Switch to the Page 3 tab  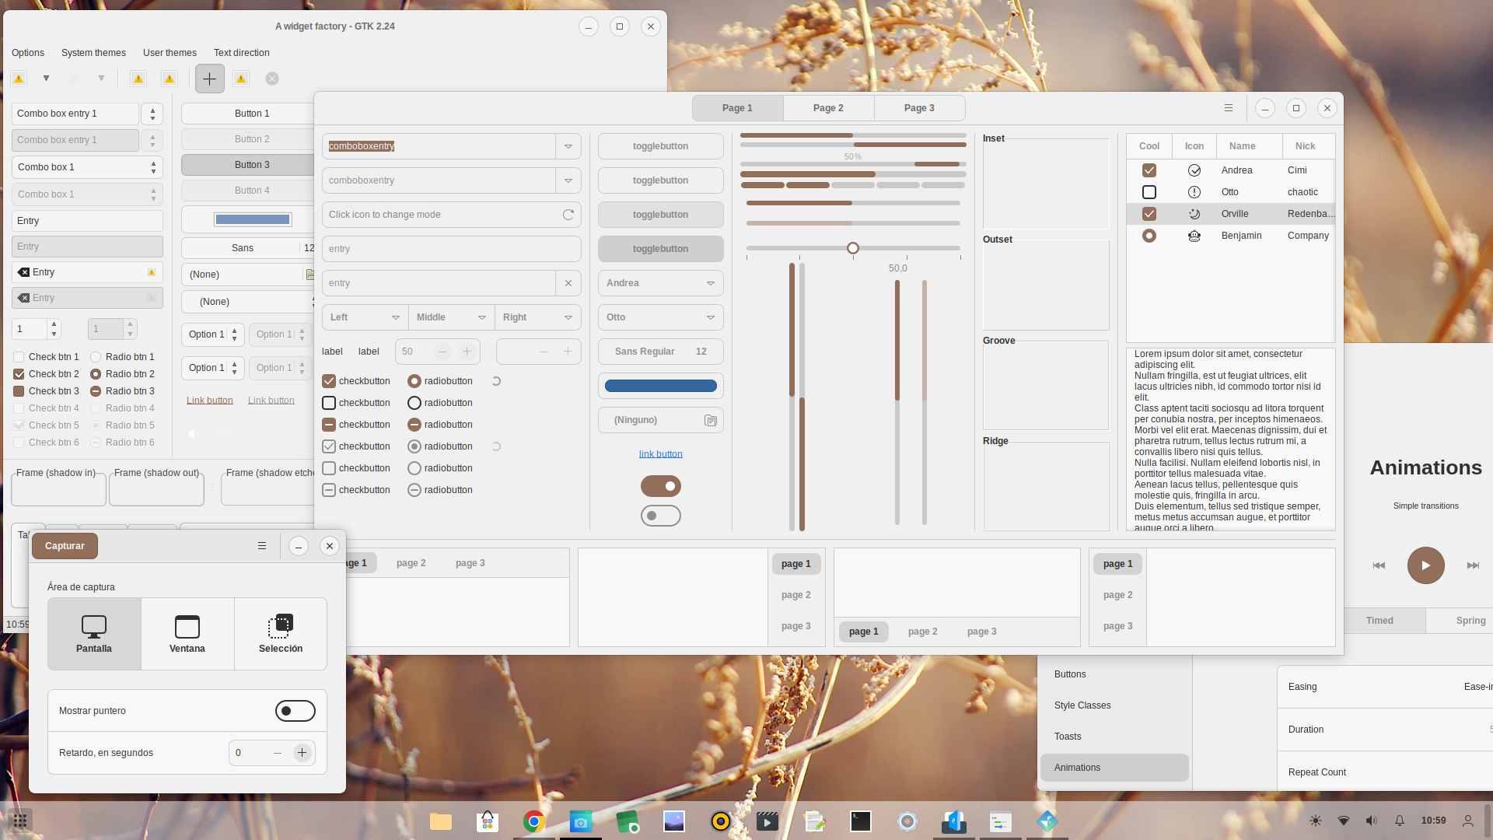pyautogui.click(x=919, y=108)
